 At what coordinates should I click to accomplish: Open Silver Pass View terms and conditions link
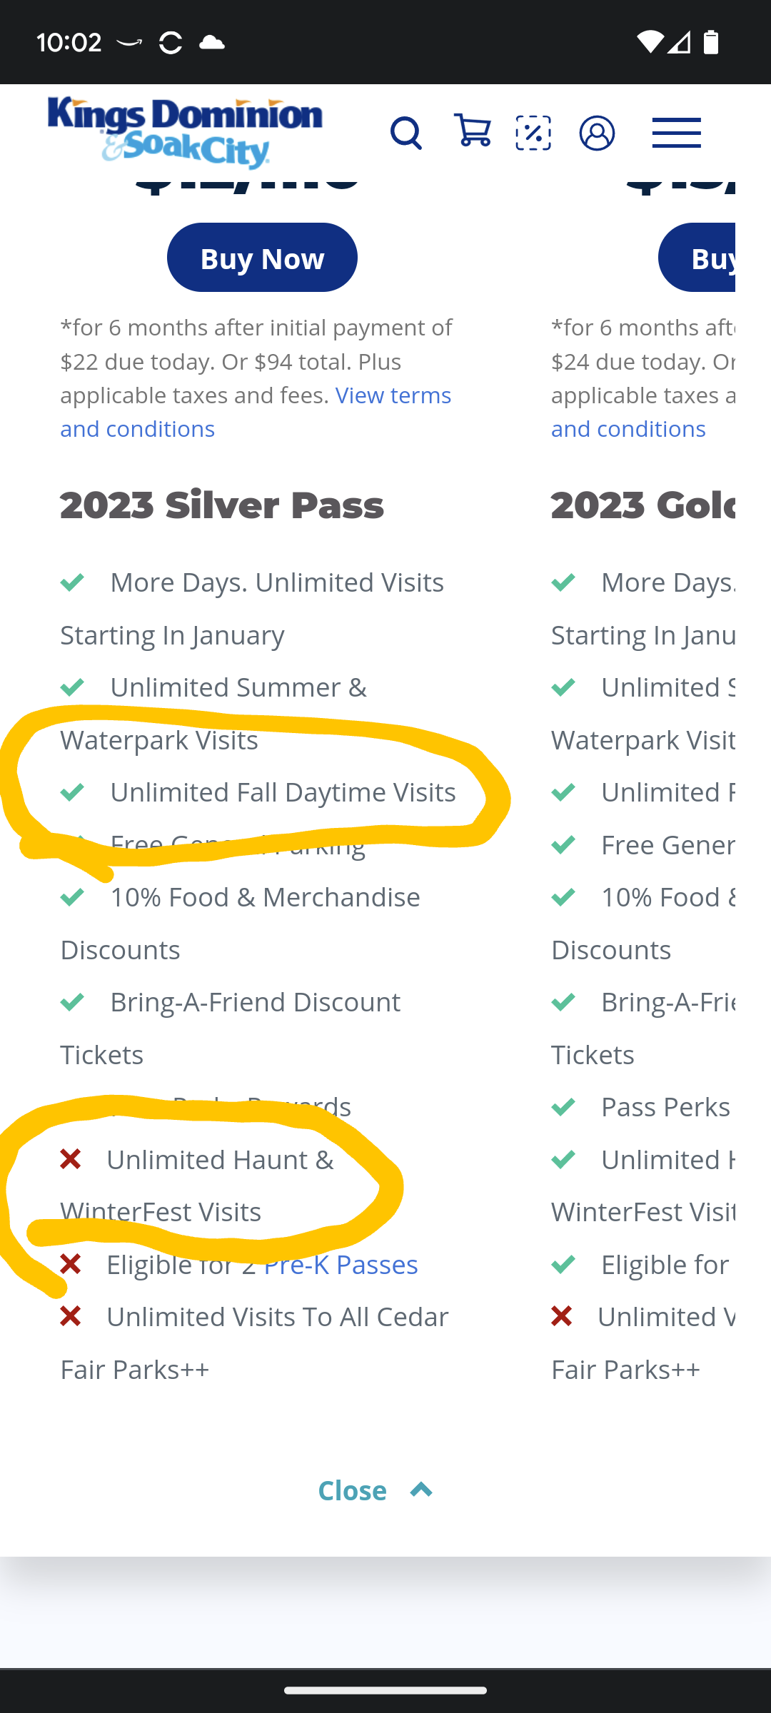256,412
